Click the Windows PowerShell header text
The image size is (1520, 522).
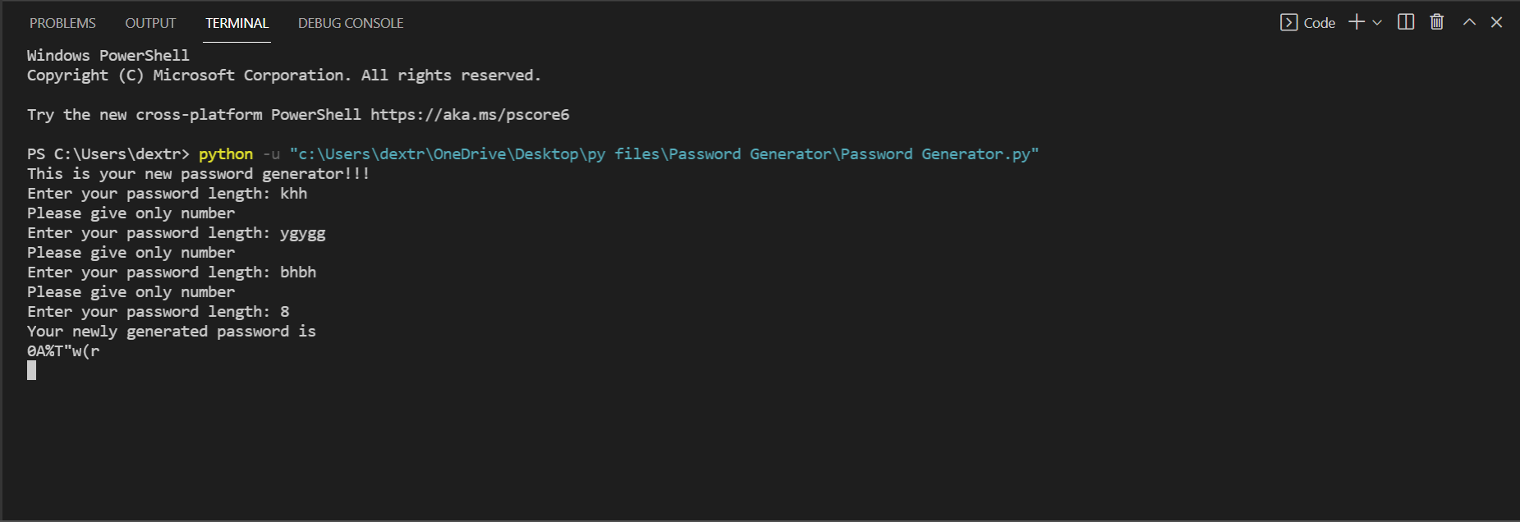[108, 55]
